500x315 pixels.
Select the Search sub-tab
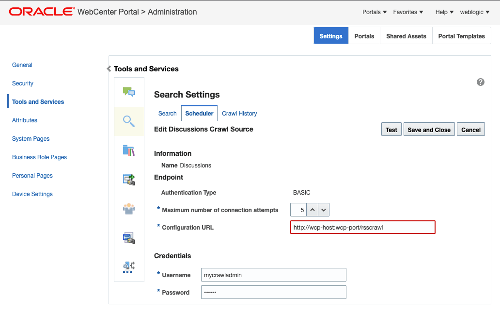click(168, 114)
